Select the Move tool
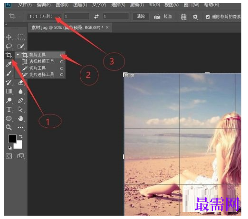248x219 pixels. click(x=9, y=37)
